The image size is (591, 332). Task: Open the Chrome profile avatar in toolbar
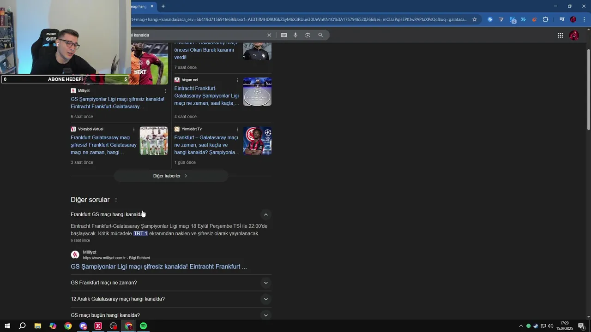pos(573,19)
